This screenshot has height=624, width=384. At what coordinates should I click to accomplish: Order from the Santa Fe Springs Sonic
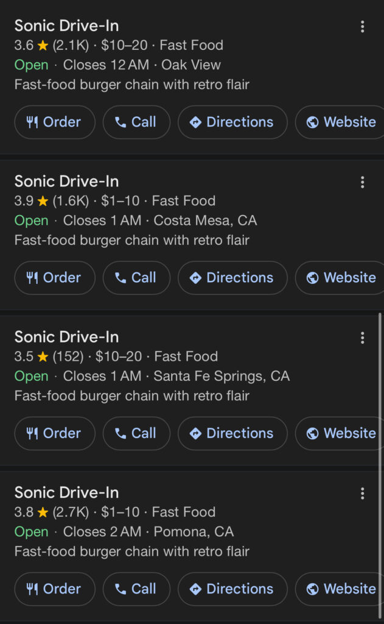(55, 433)
